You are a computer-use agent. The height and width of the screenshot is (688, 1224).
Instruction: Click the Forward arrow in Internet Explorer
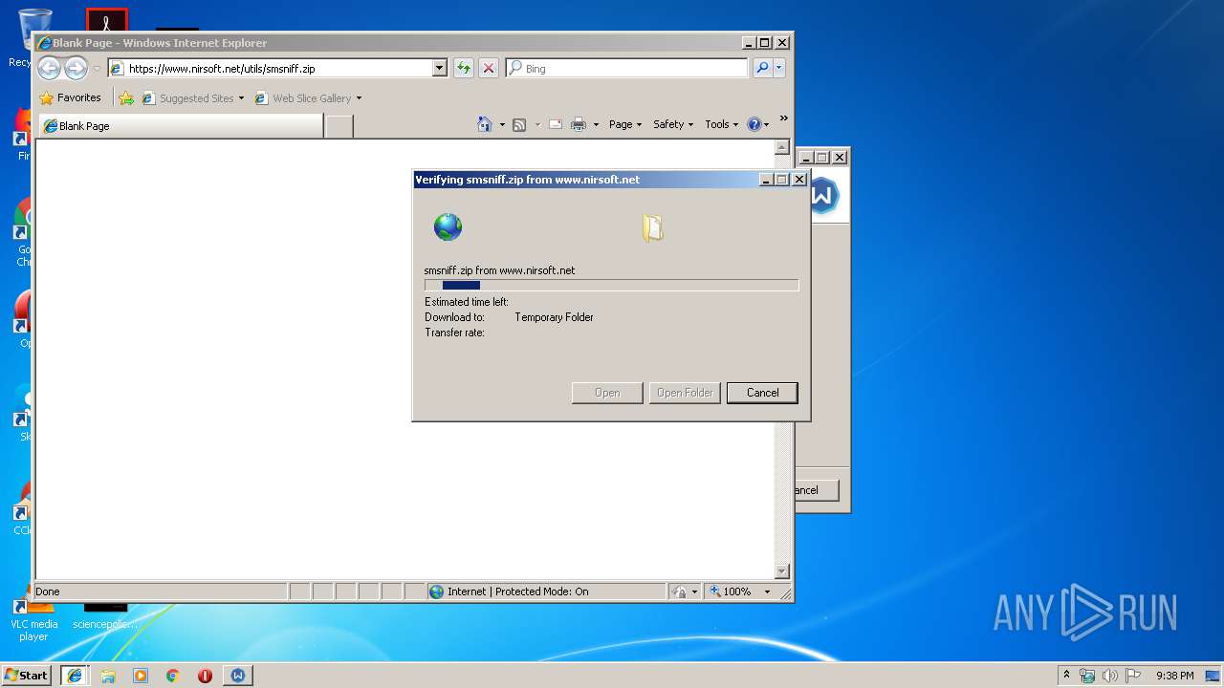(76, 68)
